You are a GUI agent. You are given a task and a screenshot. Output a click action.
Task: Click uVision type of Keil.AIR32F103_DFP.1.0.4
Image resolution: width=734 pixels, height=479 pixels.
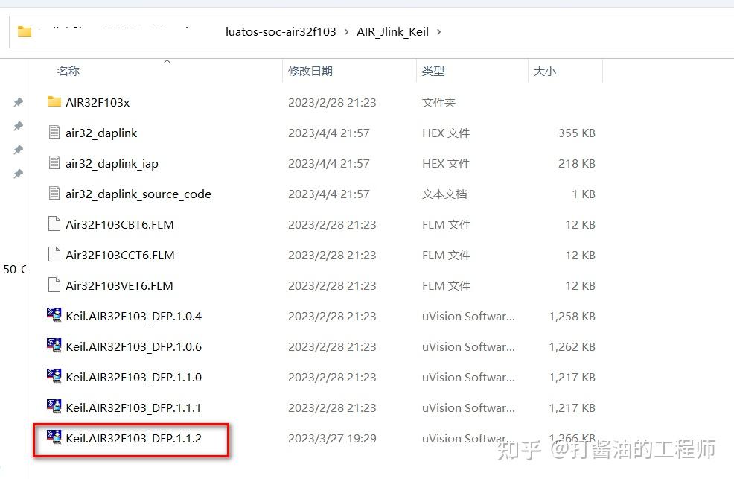tap(468, 317)
